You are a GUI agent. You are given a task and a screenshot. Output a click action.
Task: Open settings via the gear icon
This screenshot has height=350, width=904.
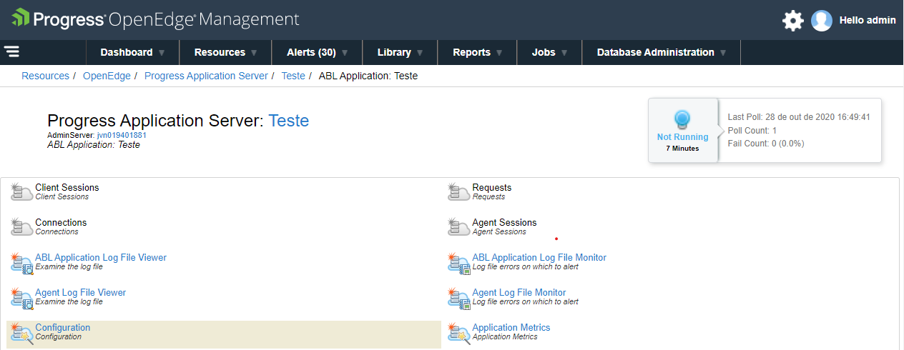pos(792,20)
